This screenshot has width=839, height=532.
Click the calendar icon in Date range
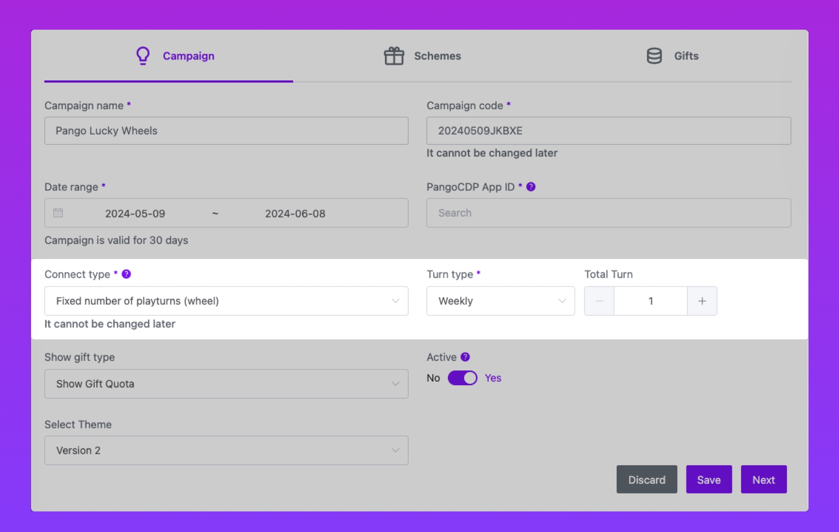pyautogui.click(x=58, y=213)
